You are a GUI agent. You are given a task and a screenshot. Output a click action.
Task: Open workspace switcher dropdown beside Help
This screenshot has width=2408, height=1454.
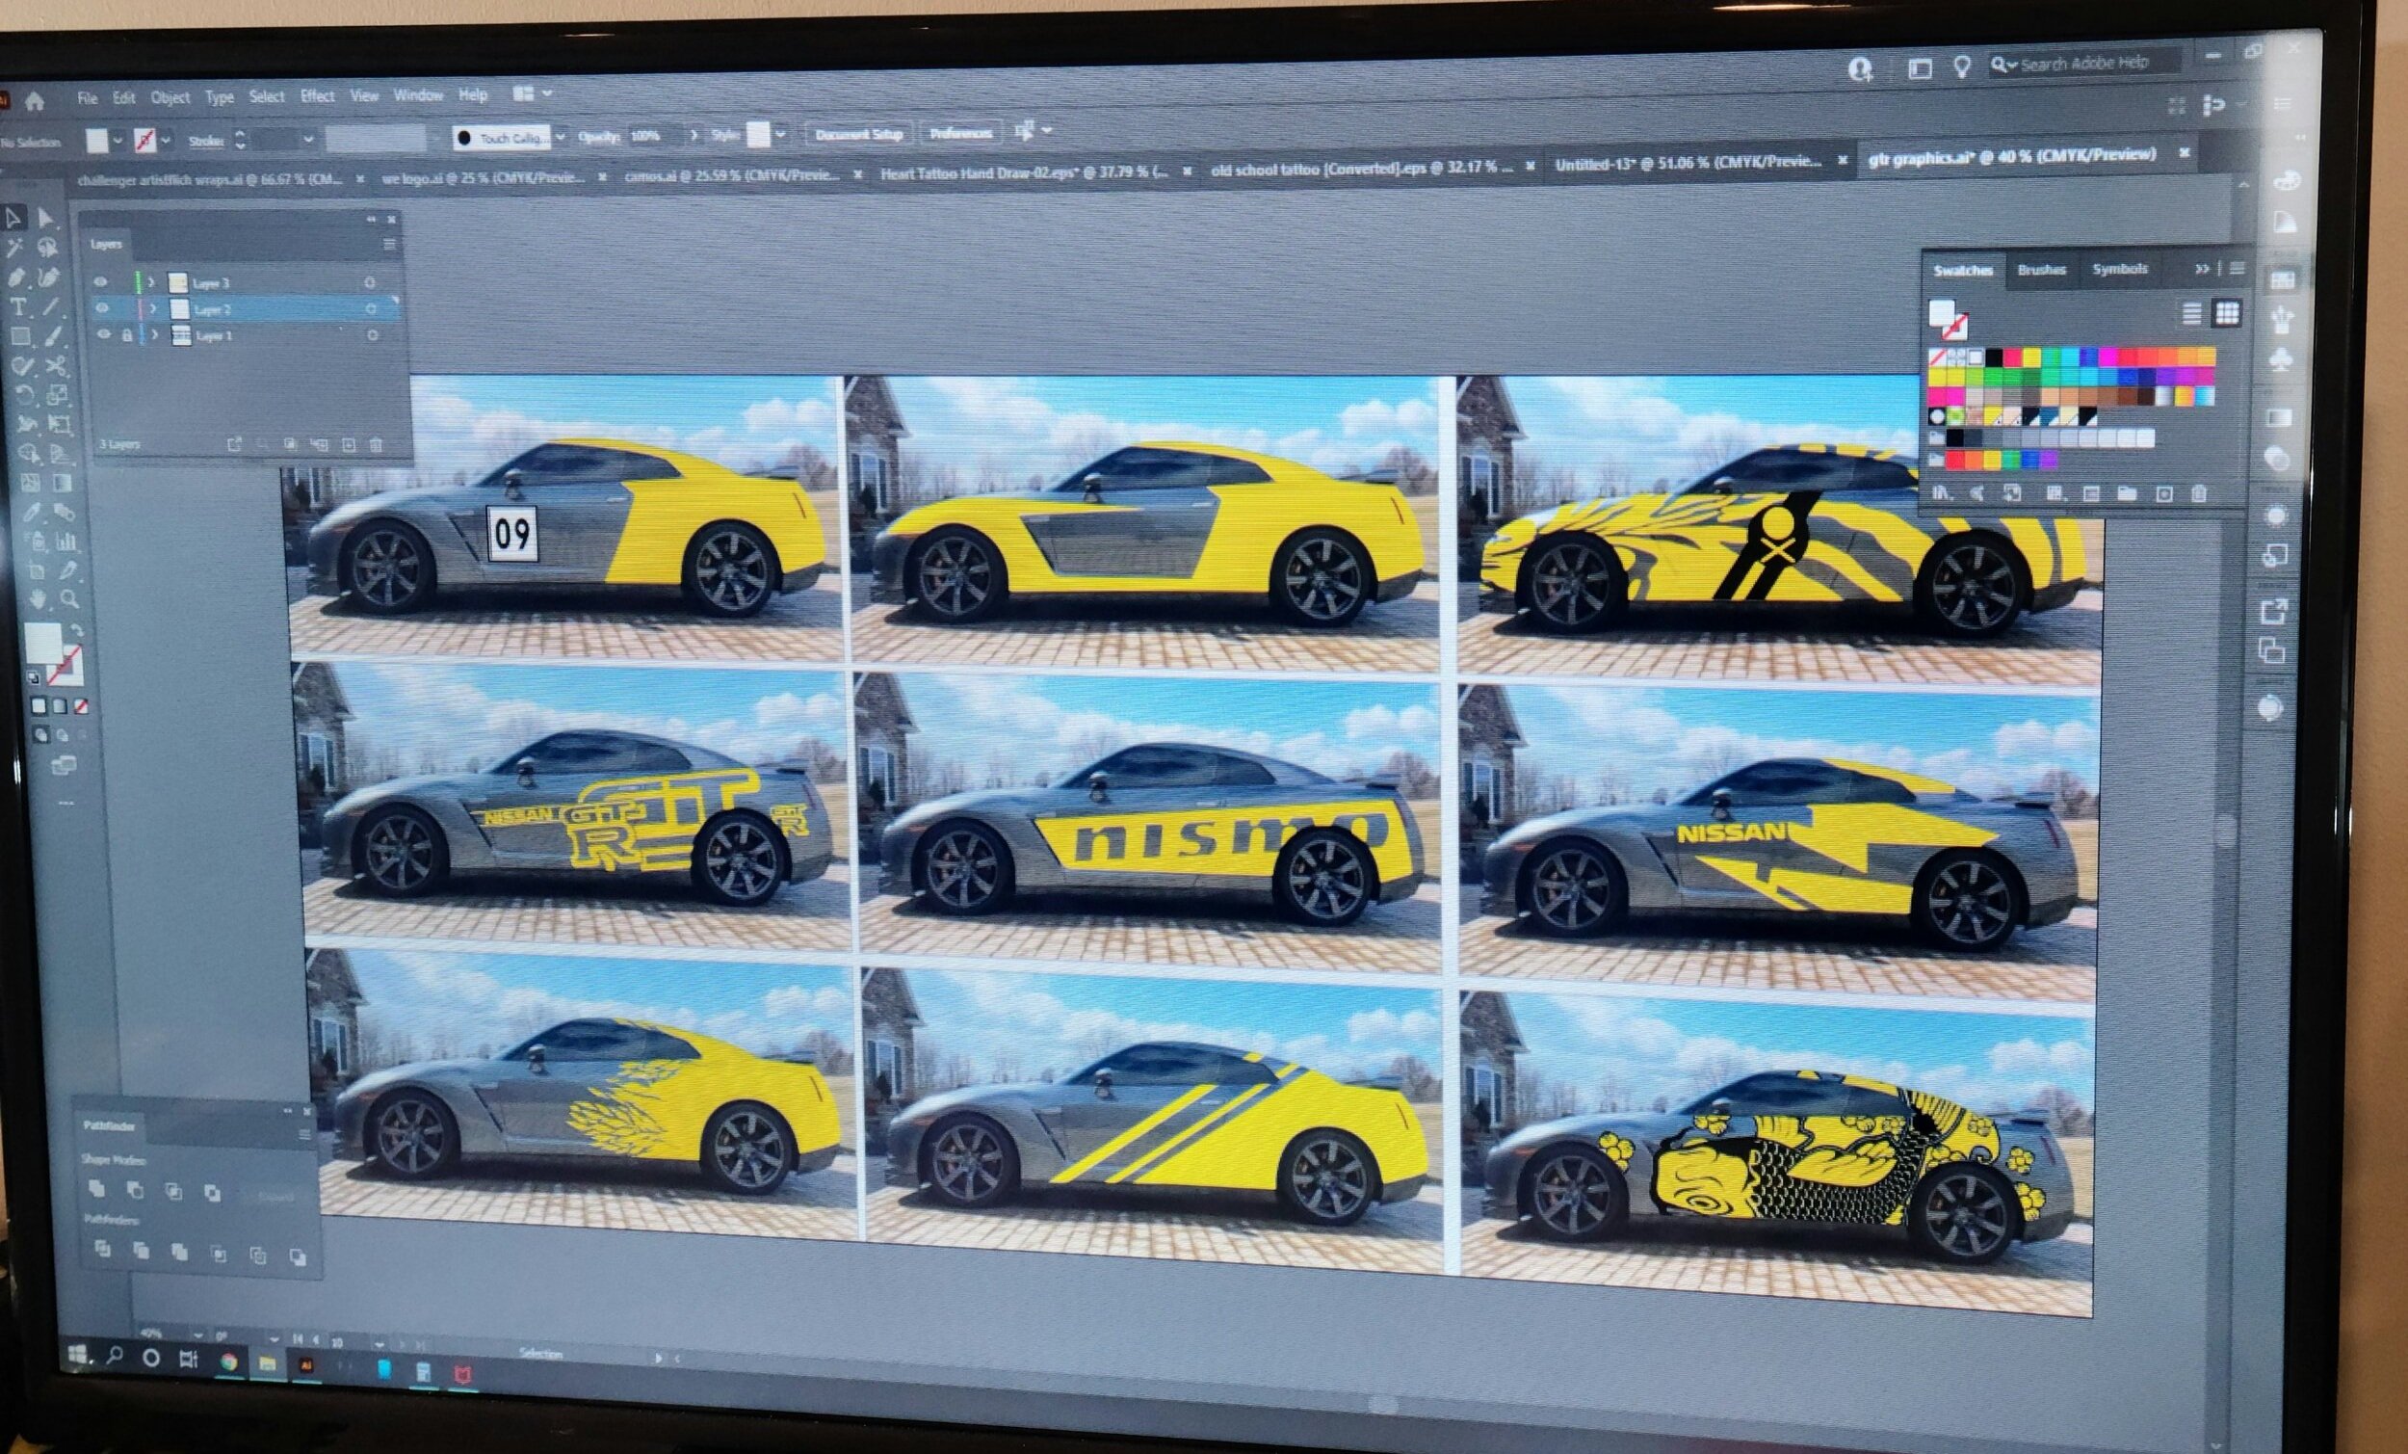[x=533, y=93]
